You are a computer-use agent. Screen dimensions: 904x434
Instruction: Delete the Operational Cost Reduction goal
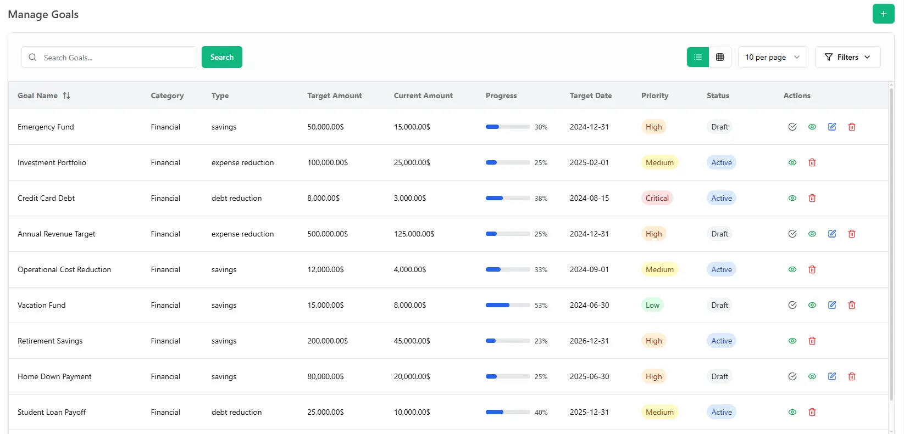812,269
